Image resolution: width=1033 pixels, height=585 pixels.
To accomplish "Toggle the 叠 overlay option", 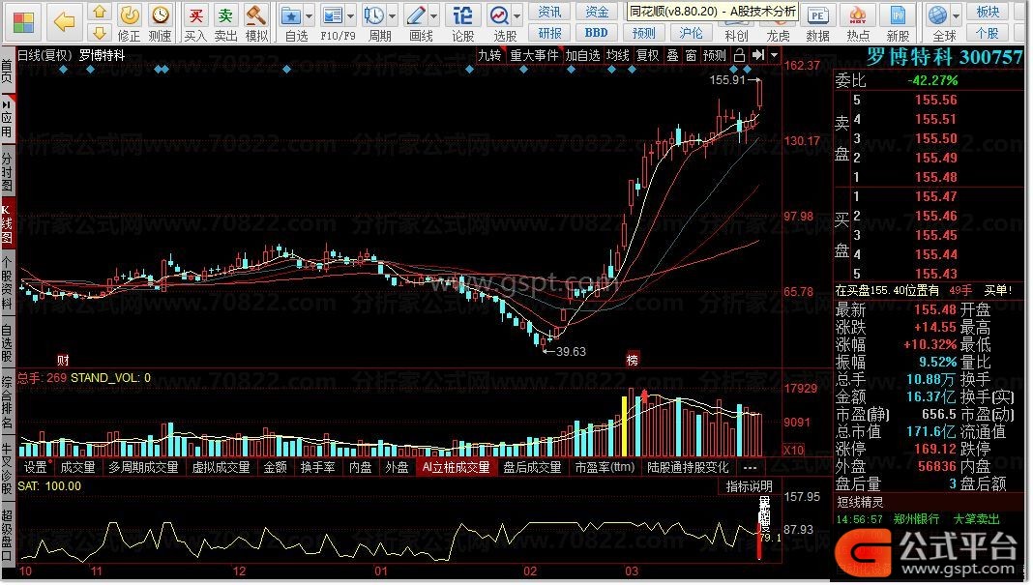I will click(672, 55).
